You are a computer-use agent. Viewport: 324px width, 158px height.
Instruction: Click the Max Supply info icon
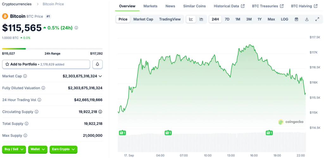pos(25,136)
